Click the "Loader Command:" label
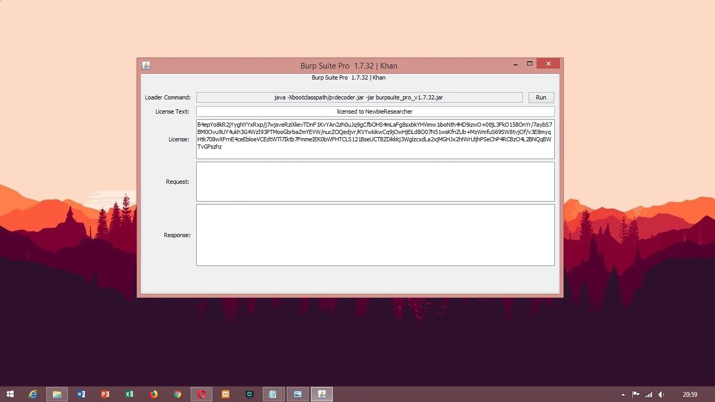Viewport: 715px width, 402px height. 168,97
